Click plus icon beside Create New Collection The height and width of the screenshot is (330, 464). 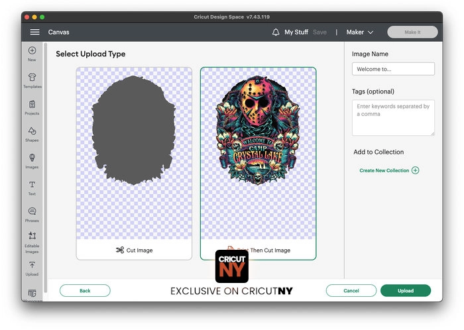pyautogui.click(x=416, y=170)
